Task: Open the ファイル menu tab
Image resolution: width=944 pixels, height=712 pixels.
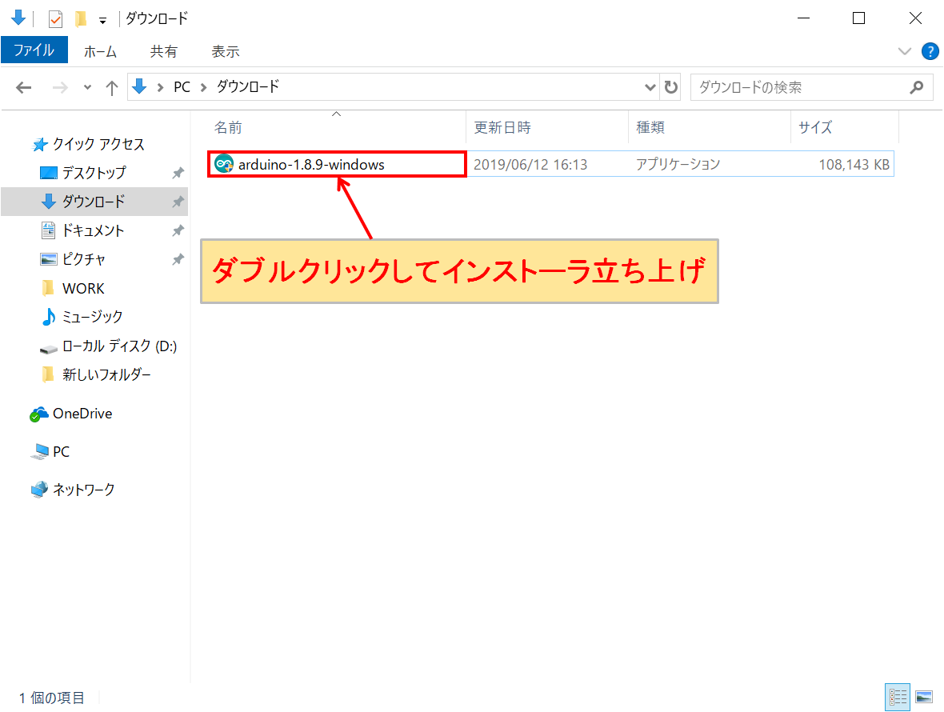Action: [x=34, y=51]
